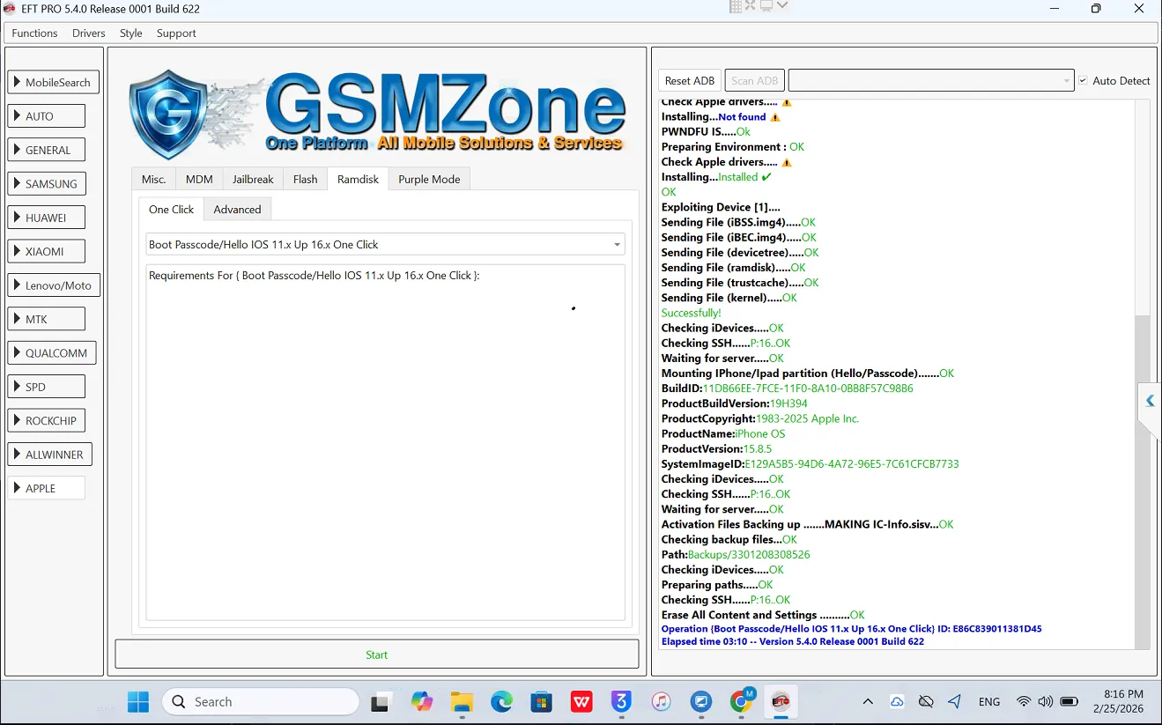Open Google Chrome from the taskbar
Viewport: 1162px width, 725px height.
coord(742,701)
